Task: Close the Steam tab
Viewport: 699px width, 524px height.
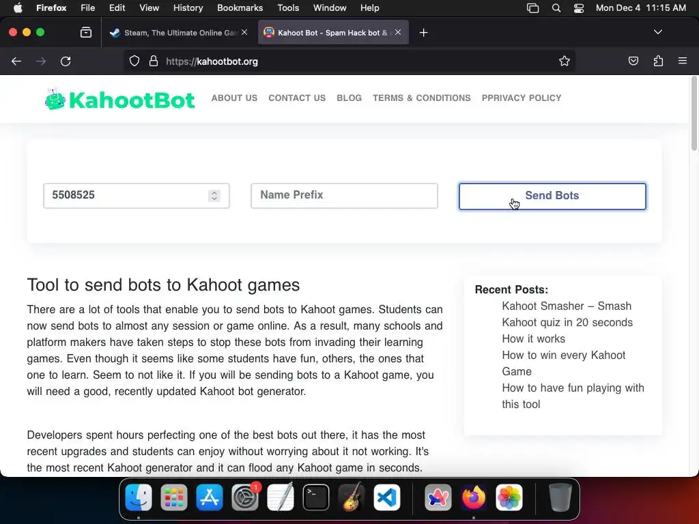Action: pyautogui.click(x=244, y=32)
